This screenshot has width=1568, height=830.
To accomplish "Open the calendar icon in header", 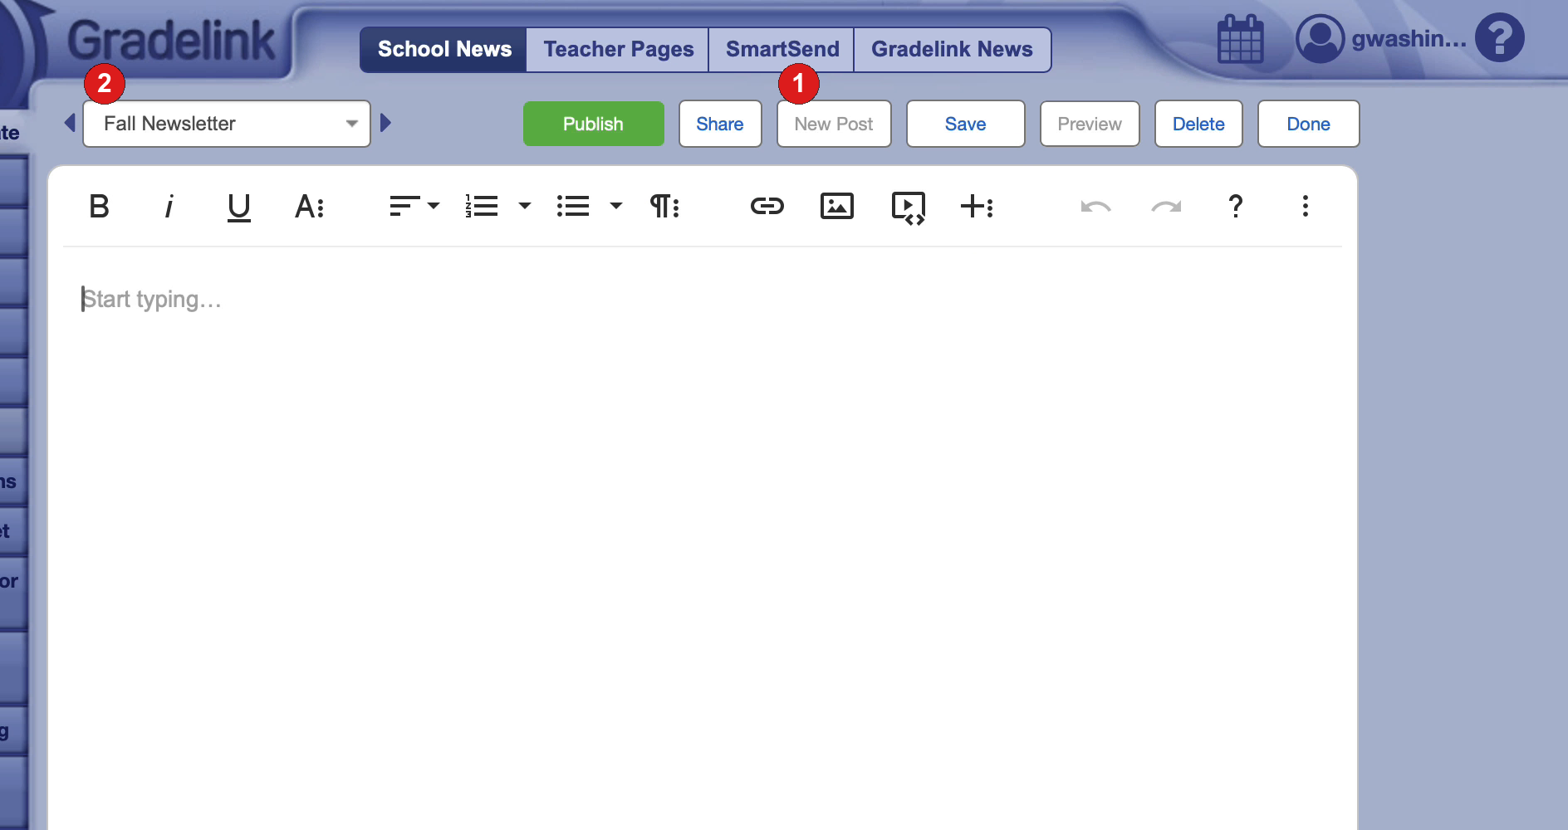I will tap(1241, 39).
